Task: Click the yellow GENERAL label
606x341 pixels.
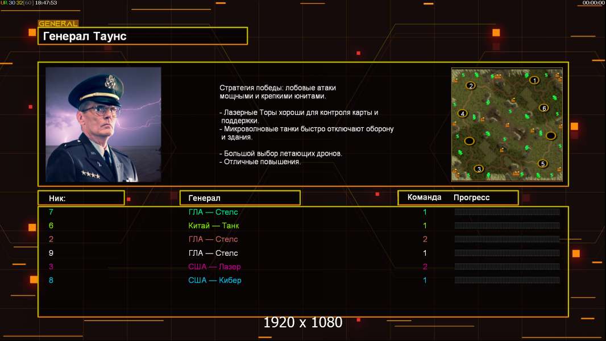Action: click(x=58, y=23)
